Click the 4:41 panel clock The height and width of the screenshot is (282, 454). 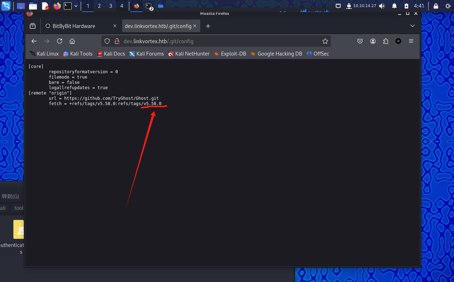[419, 6]
